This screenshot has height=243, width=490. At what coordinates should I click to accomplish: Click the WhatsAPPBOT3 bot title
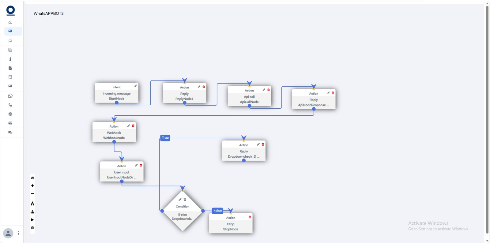(x=49, y=13)
